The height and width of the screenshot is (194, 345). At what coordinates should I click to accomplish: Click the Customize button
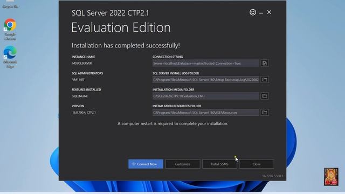(x=183, y=164)
